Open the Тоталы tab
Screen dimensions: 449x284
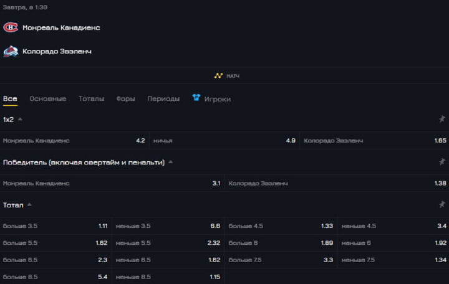tap(91, 99)
